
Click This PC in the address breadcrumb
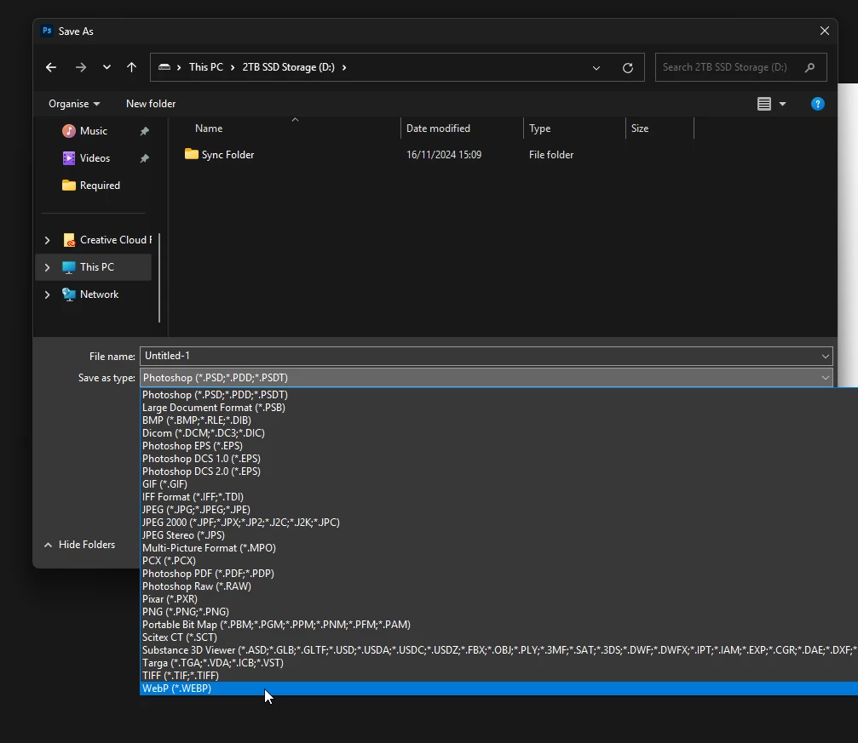[205, 67]
